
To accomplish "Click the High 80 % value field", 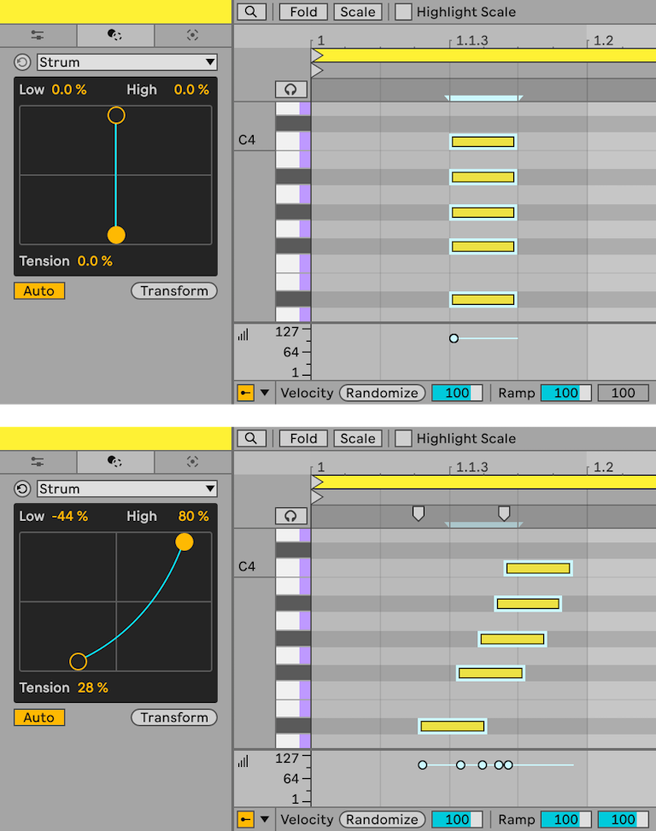I will click(193, 516).
